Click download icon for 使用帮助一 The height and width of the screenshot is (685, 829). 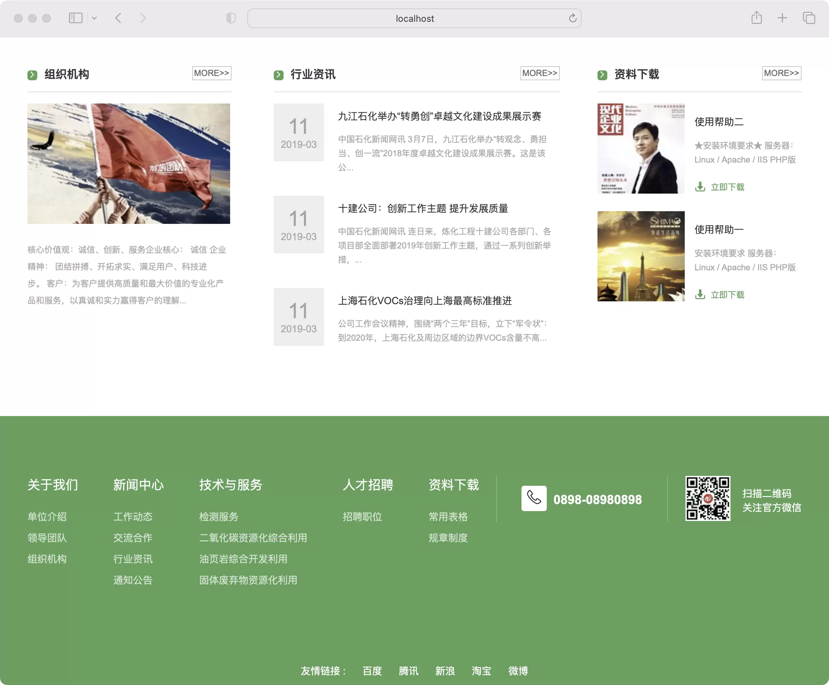(700, 294)
